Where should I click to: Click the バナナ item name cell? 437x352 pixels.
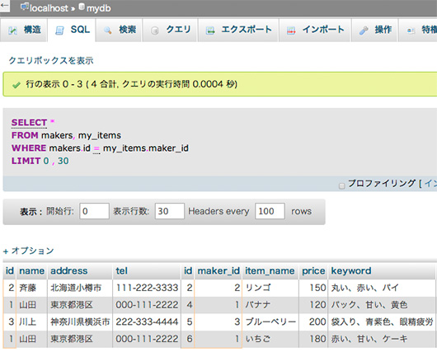click(x=270, y=305)
